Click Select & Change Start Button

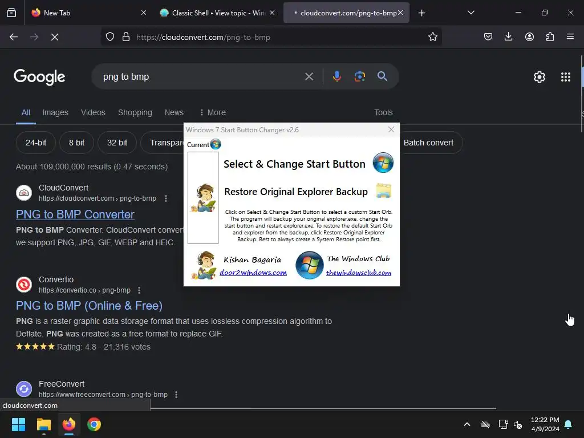294,164
